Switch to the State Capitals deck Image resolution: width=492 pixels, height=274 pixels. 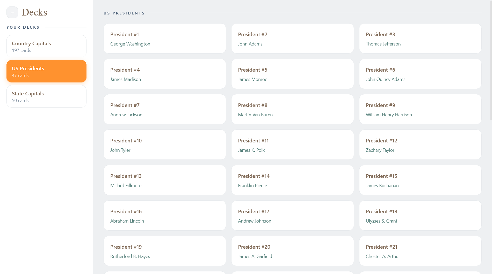[46, 96]
